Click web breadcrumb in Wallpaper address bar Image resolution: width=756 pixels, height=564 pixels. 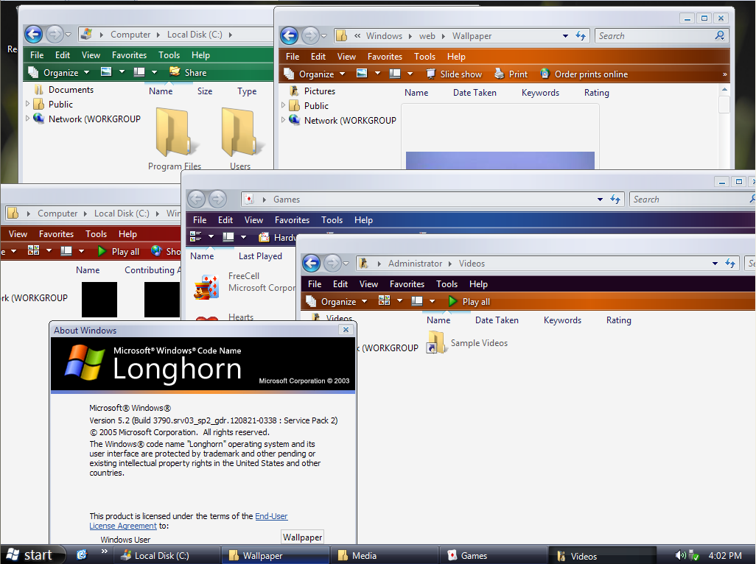click(427, 35)
